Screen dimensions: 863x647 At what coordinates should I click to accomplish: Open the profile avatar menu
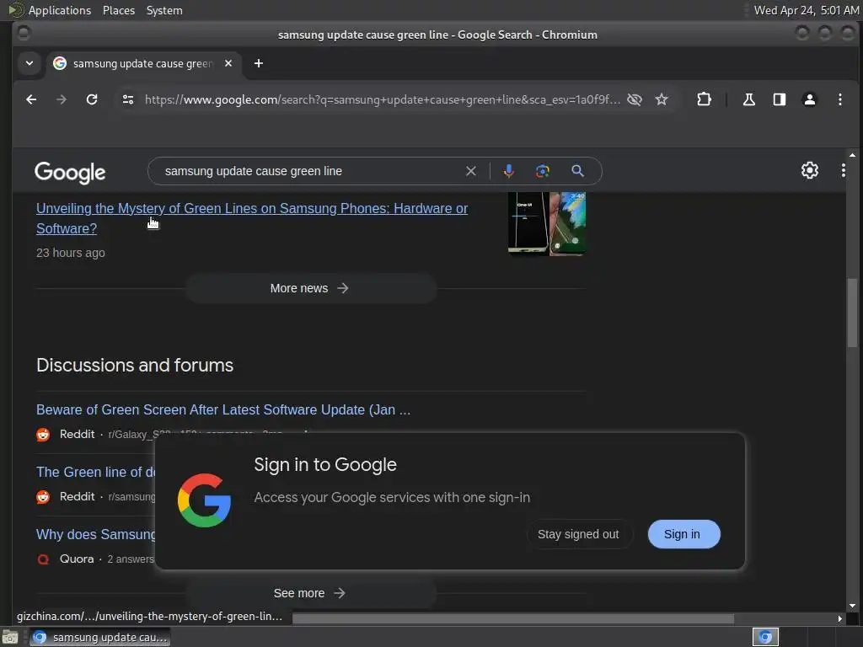click(810, 99)
